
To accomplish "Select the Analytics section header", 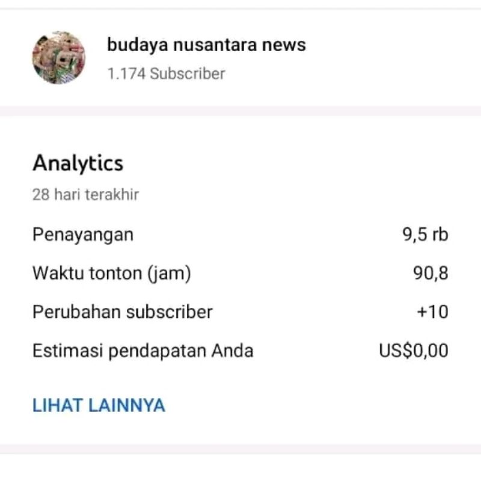I will [x=78, y=162].
